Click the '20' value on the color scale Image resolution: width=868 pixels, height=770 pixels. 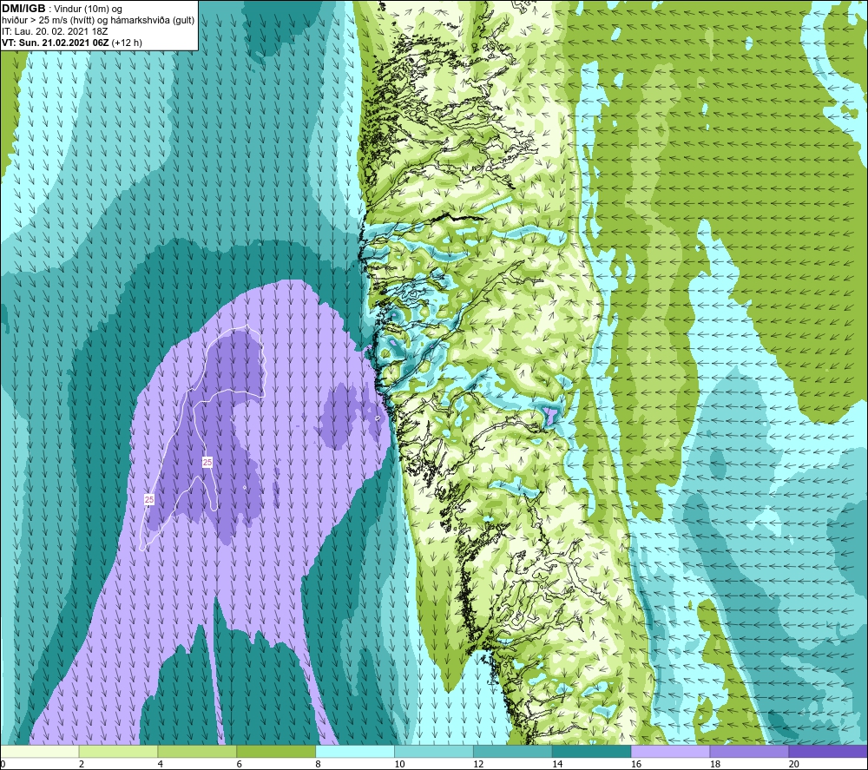pyautogui.click(x=794, y=764)
